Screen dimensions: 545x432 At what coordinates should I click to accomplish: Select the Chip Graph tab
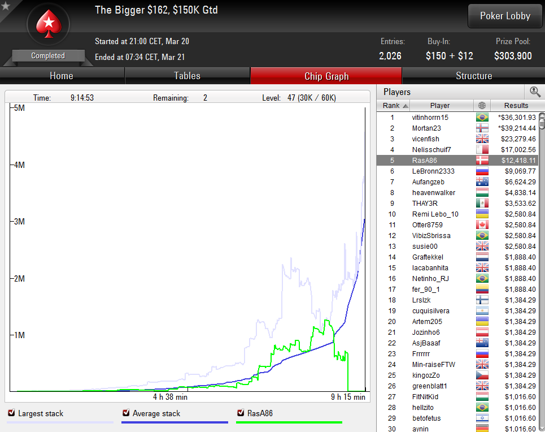click(326, 76)
